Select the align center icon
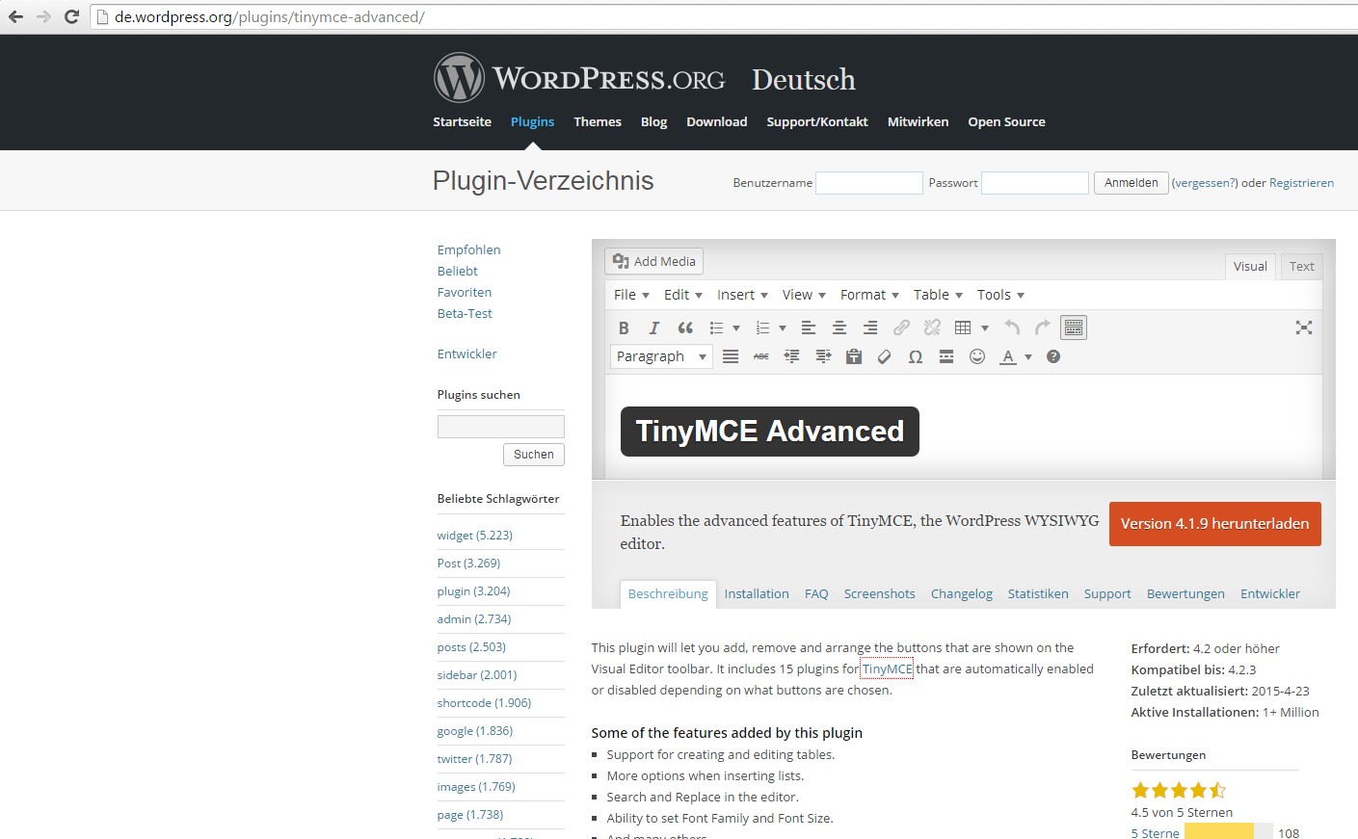 pos(839,328)
